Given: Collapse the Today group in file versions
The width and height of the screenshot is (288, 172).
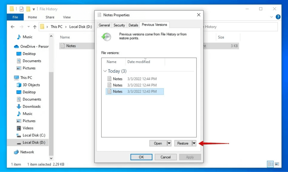Looking at the screenshot, I should 105,71.
